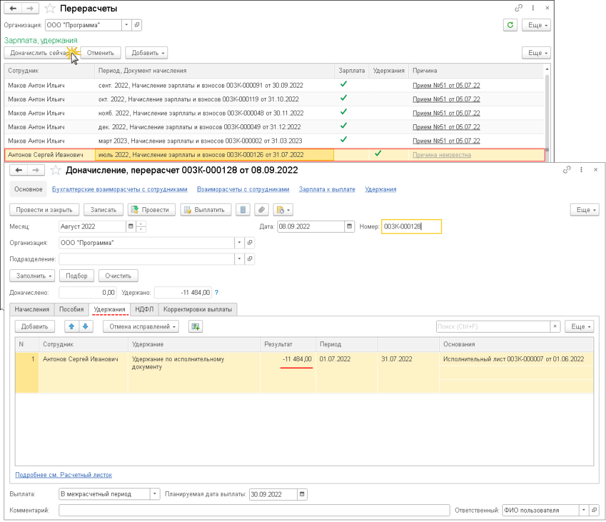Click Перерасчеты table vertical scrollbar
Image resolution: width=606 pixels, height=522 pixels.
tap(547, 112)
